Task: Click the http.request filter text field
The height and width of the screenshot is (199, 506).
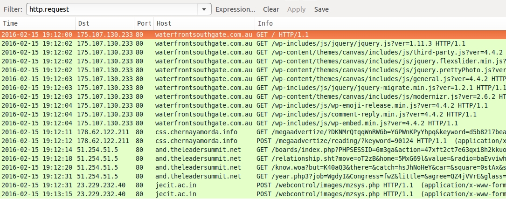Action: (112, 9)
